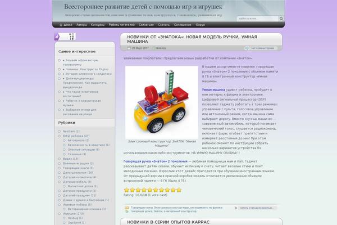Open «Что такое позитивное воспитание?» link
Viewport: 337px width, 225px height.
80,94
